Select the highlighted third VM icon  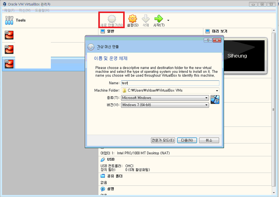pos(9,64)
